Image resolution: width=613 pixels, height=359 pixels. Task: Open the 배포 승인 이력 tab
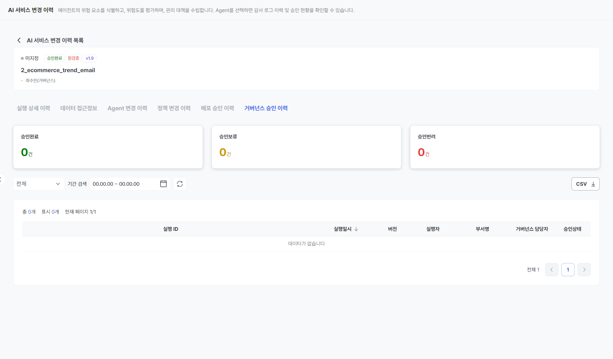point(217,108)
